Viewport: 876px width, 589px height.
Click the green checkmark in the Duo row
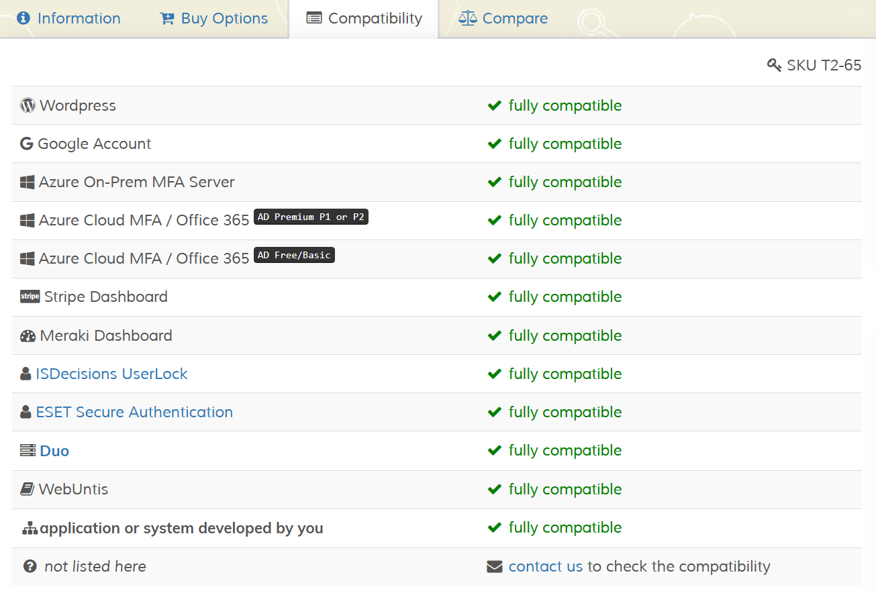495,450
